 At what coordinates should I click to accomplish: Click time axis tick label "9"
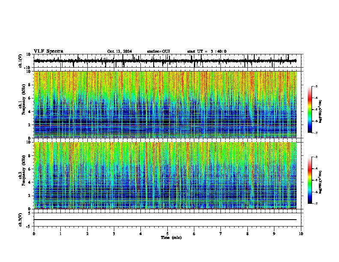[x=274, y=234]
